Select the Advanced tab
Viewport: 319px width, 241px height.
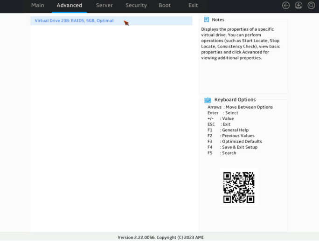tap(69, 5)
